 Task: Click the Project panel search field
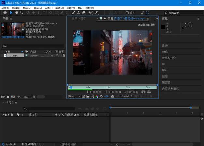pyautogui.click(x=33, y=46)
